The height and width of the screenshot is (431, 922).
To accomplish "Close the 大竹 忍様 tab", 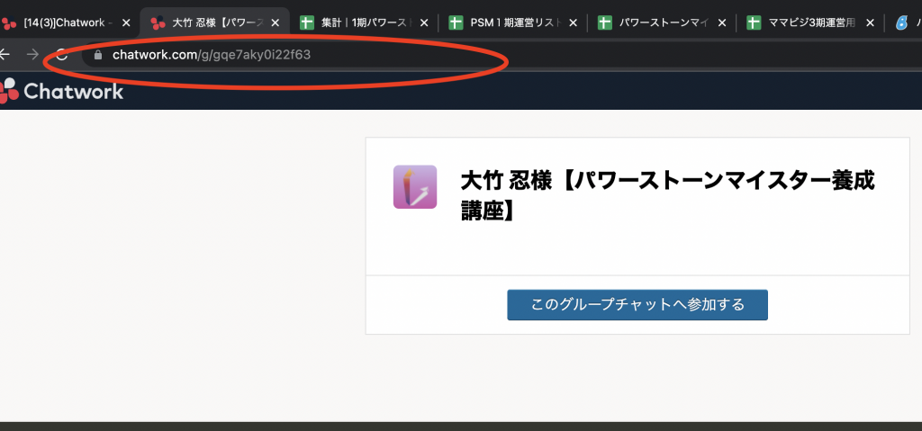I will tap(276, 22).
